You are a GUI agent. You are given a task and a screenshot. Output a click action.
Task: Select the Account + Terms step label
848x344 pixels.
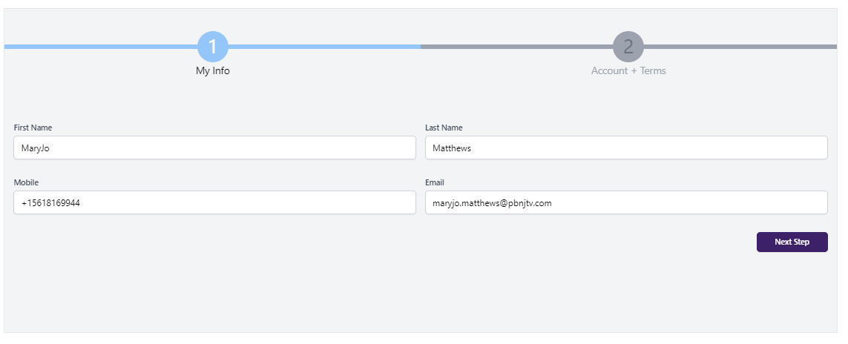(628, 70)
